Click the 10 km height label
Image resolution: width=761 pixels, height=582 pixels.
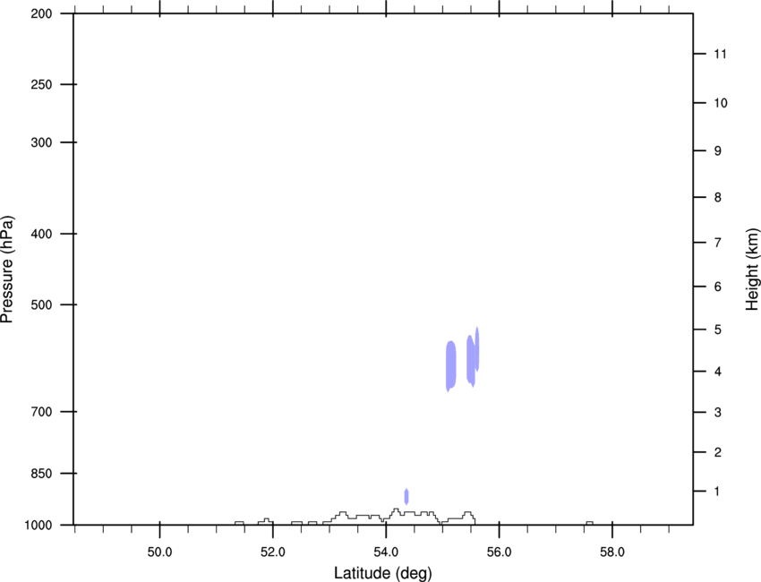720,103
